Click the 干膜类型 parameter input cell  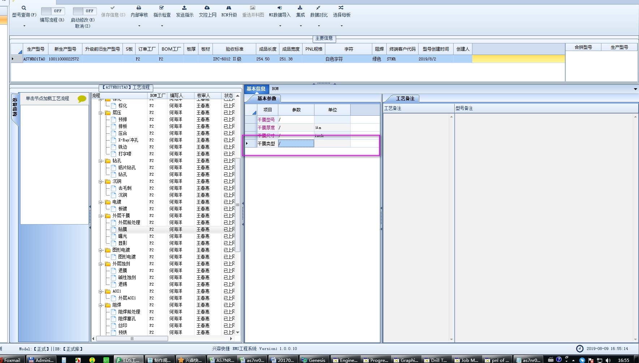click(x=296, y=144)
